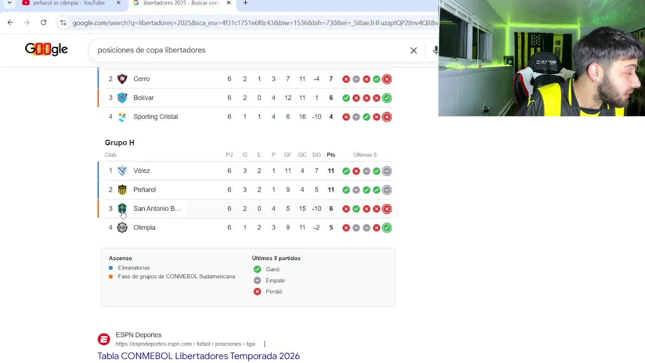Click the Grupo H heading
This screenshot has height=363, width=645.
(x=119, y=143)
